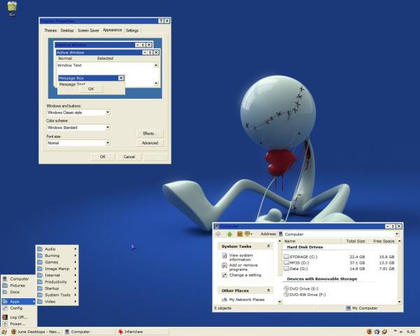Image resolution: width=420 pixels, height=336 pixels.
Task: Click the clock in the system tray
Action: tap(411, 332)
